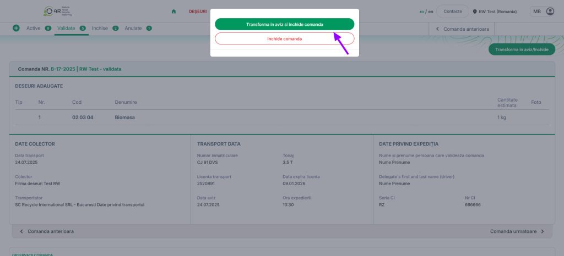
Task: Open the DEȘEURI menu
Action: pos(198,11)
